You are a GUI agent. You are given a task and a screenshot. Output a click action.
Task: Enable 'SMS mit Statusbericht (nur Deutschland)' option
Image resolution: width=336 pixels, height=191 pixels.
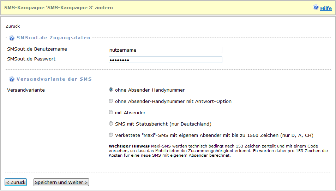point(111,124)
